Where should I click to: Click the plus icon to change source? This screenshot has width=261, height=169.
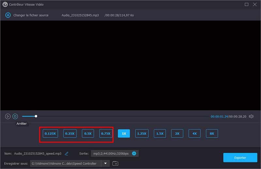[x=8, y=15]
